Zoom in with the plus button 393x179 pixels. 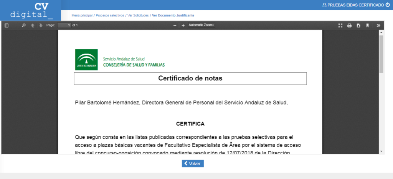click(x=183, y=25)
